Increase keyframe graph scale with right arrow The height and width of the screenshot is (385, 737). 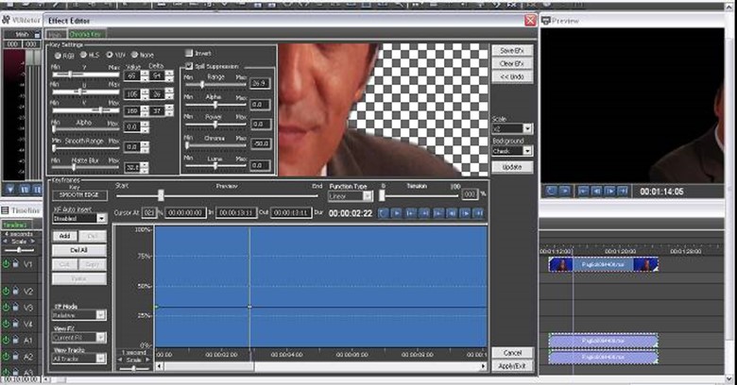point(147,360)
